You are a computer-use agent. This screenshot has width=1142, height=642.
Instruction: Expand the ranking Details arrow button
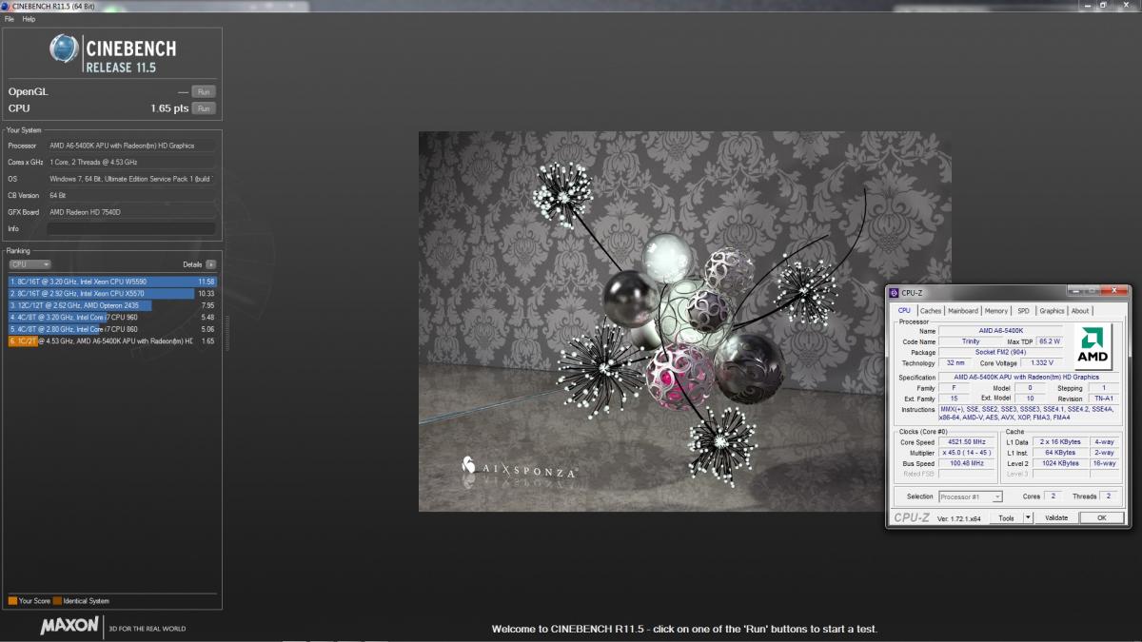click(210, 264)
